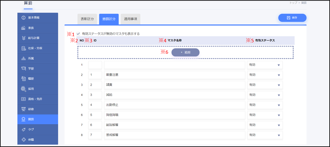Click the 保存 save button
The width and height of the screenshot is (330, 147).
(x=292, y=18)
